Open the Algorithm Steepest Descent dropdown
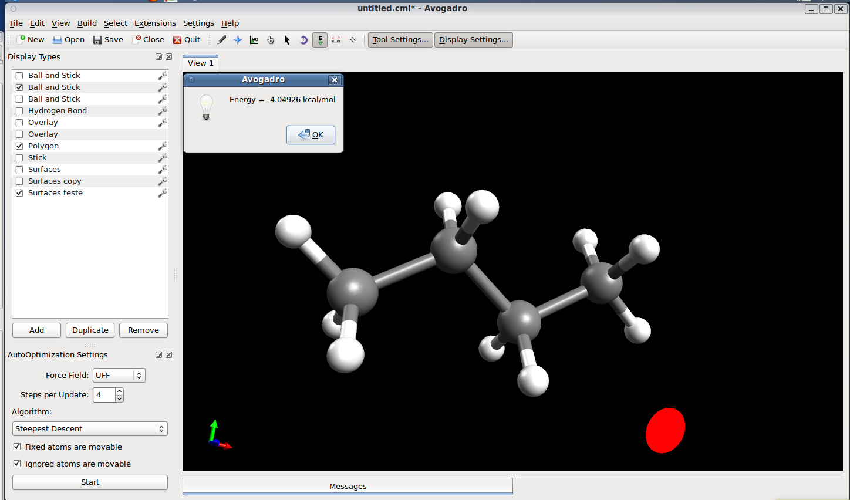The width and height of the screenshot is (850, 500). [x=90, y=429]
